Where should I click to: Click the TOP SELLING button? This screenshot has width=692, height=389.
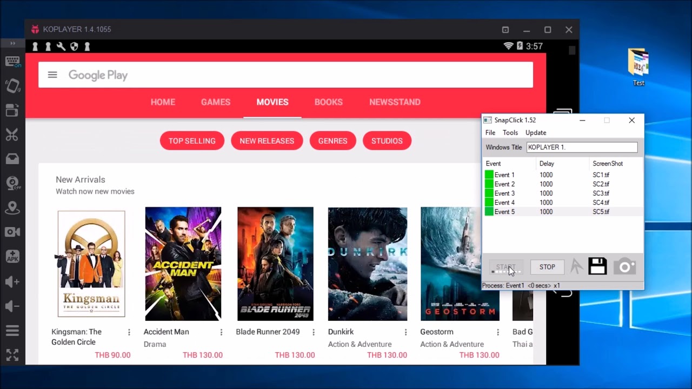tap(192, 141)
